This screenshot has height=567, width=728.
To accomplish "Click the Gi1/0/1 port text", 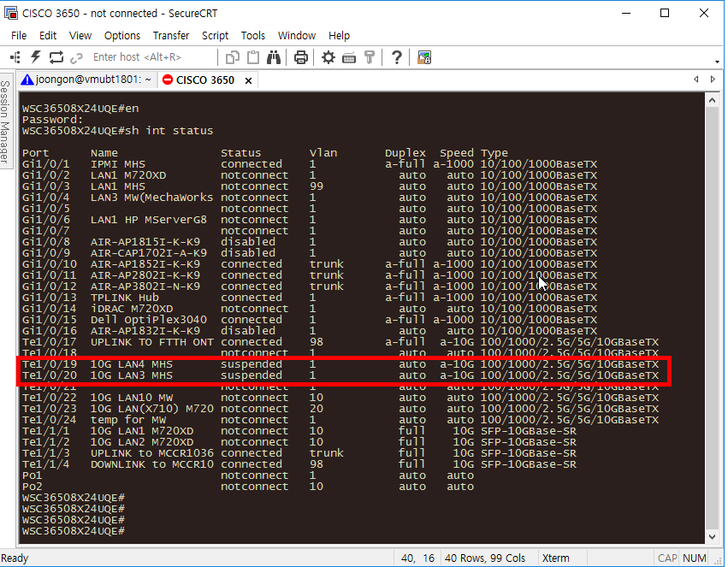I will pos(46,164).
